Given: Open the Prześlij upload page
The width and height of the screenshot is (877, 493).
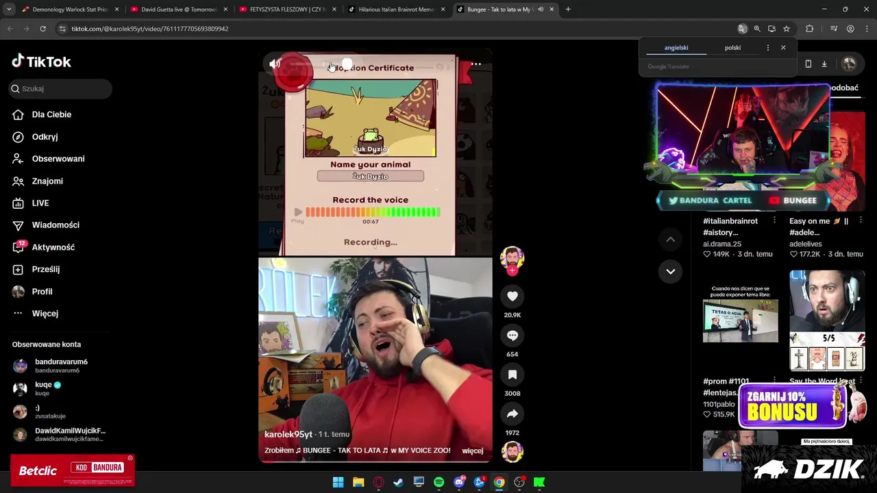Looking at the screenshot, I should (x=46, y=269).
